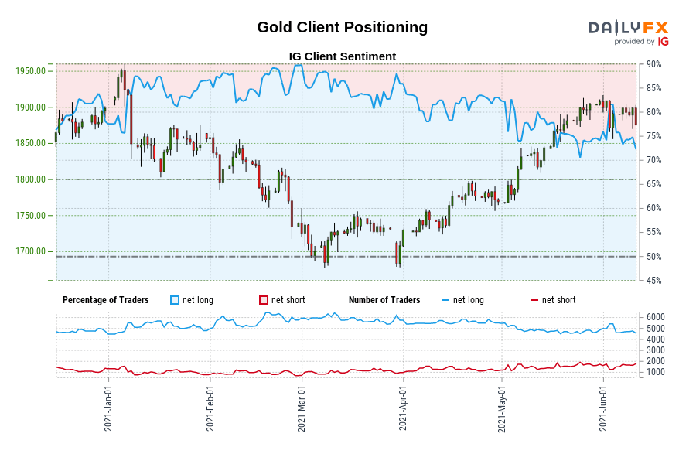Click the 45% sentiment axis label

pyautogui.click(x=653, y=281)
